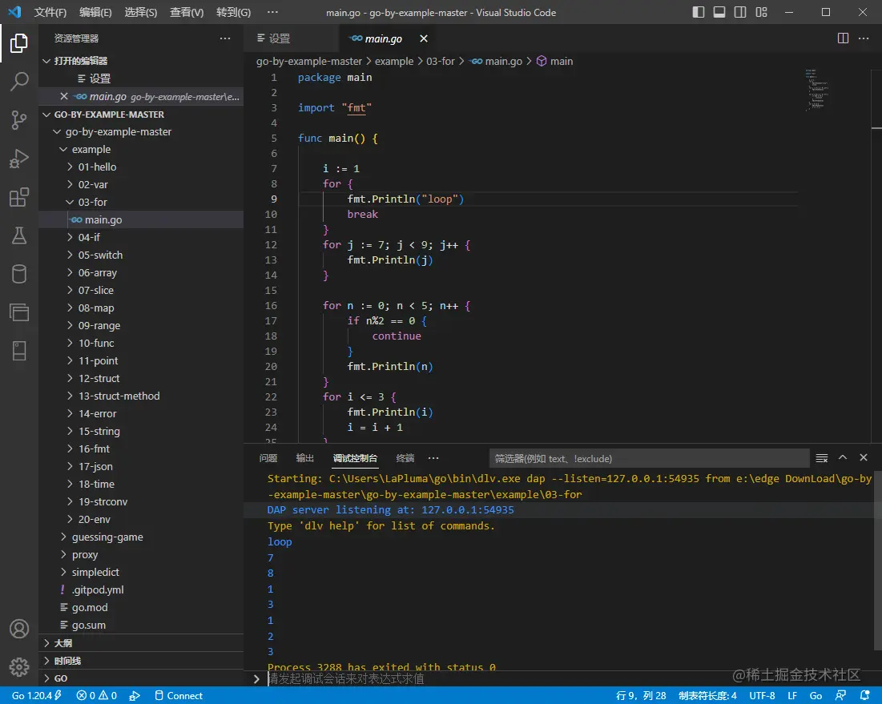Maximize the panel with the up chevron
The height and width of the screenshot is (704, 882).
tap(843, 457)
